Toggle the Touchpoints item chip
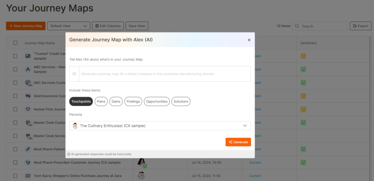 coord(81,101)
